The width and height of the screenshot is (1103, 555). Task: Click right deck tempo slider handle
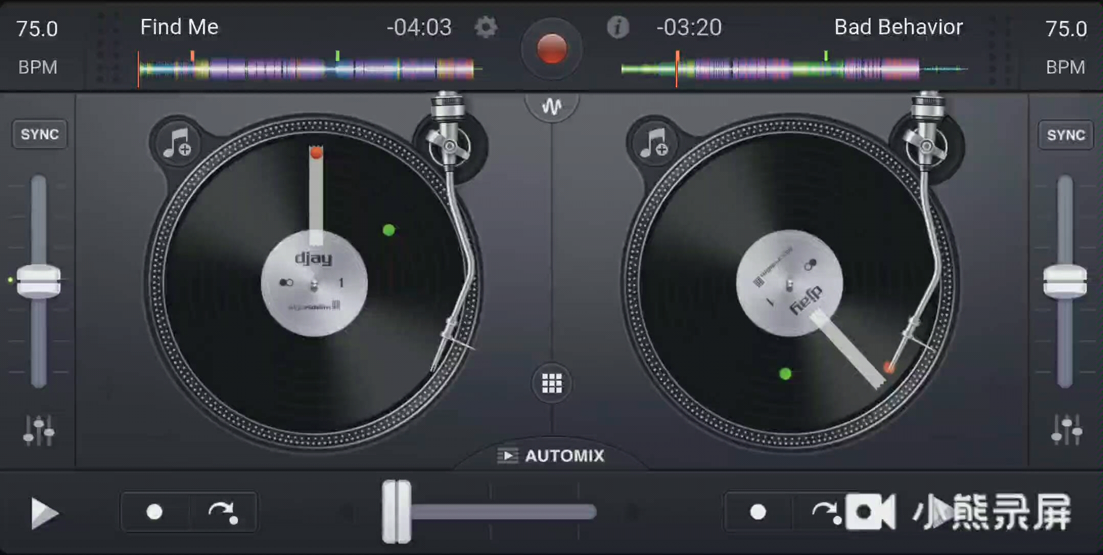coord(1065,281)
